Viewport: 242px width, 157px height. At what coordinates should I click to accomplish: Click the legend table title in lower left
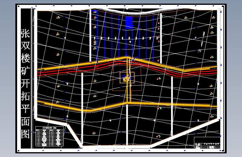click(49, 128)
